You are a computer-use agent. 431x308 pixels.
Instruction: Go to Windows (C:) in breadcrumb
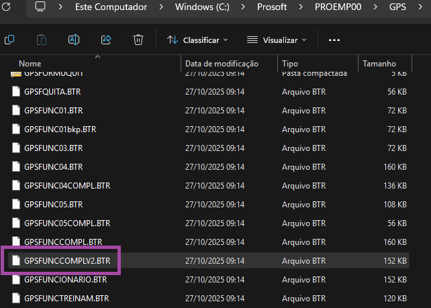click(202, 7)
